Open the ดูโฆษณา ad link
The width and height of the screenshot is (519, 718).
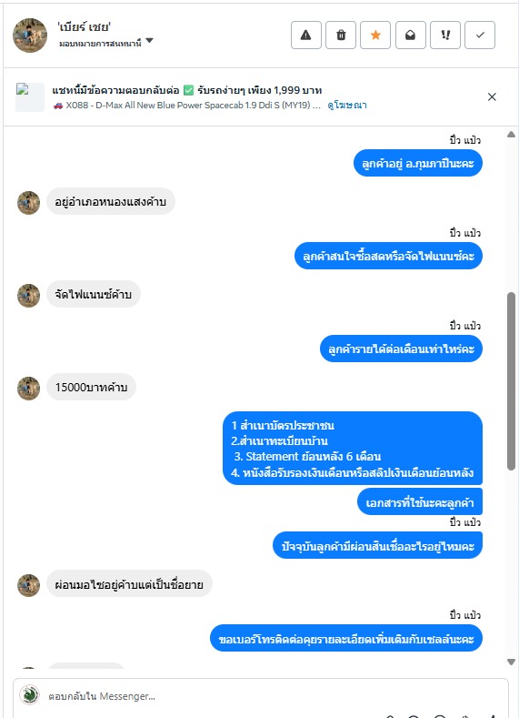coord(347,105)
